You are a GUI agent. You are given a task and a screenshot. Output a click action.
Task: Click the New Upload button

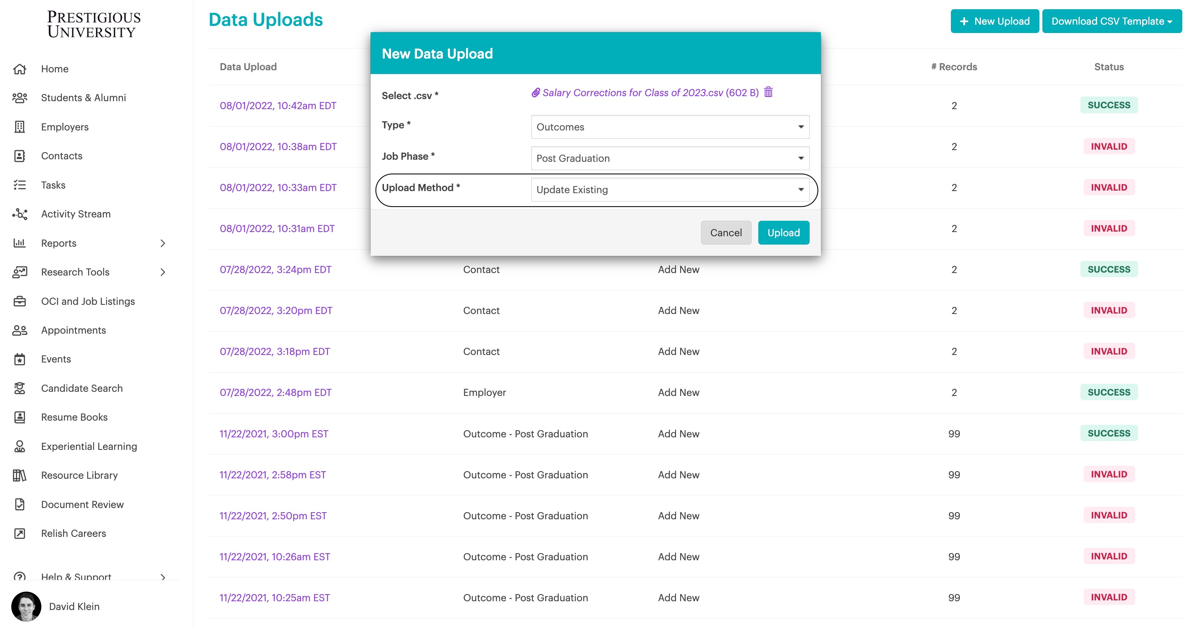[x=994, y=21]
